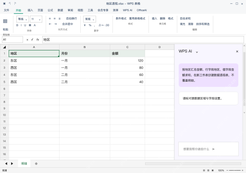This screenshot has width=246, height=173.
Task: Select column C header
Action: (x=127, y=47)
